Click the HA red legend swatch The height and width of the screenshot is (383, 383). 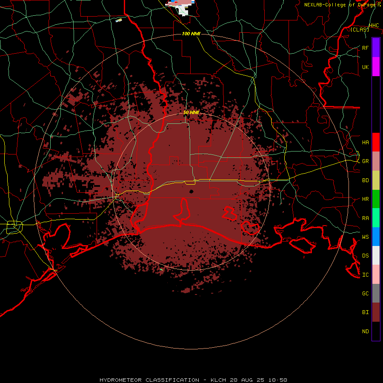point(376,142)
